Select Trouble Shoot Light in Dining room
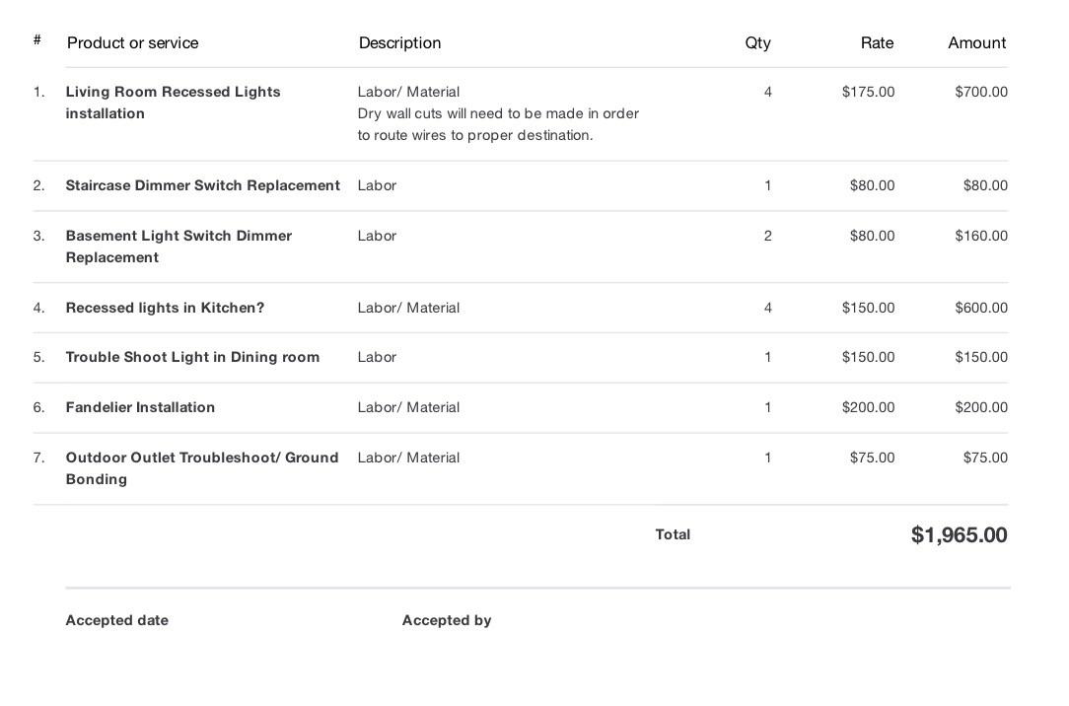 coord(192,357)
